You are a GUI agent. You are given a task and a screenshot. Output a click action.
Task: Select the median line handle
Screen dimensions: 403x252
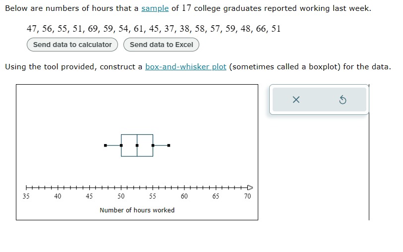coord(137,146)
